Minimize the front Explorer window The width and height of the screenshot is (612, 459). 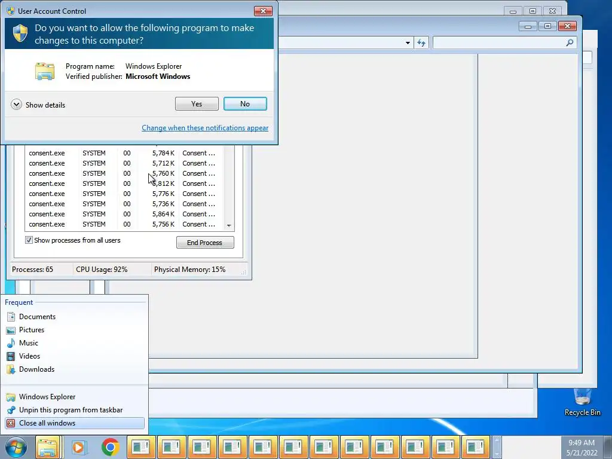pos(528,26)
